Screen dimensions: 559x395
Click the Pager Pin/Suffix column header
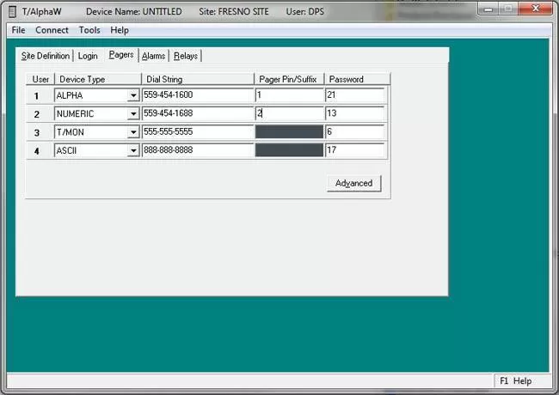click(289, 79)
